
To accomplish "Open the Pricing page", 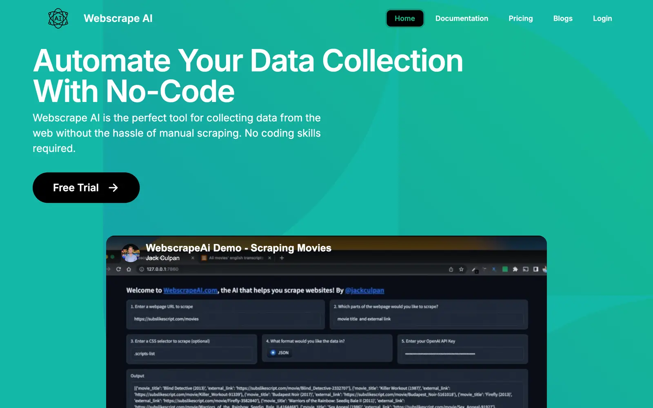I will (521, 18).
